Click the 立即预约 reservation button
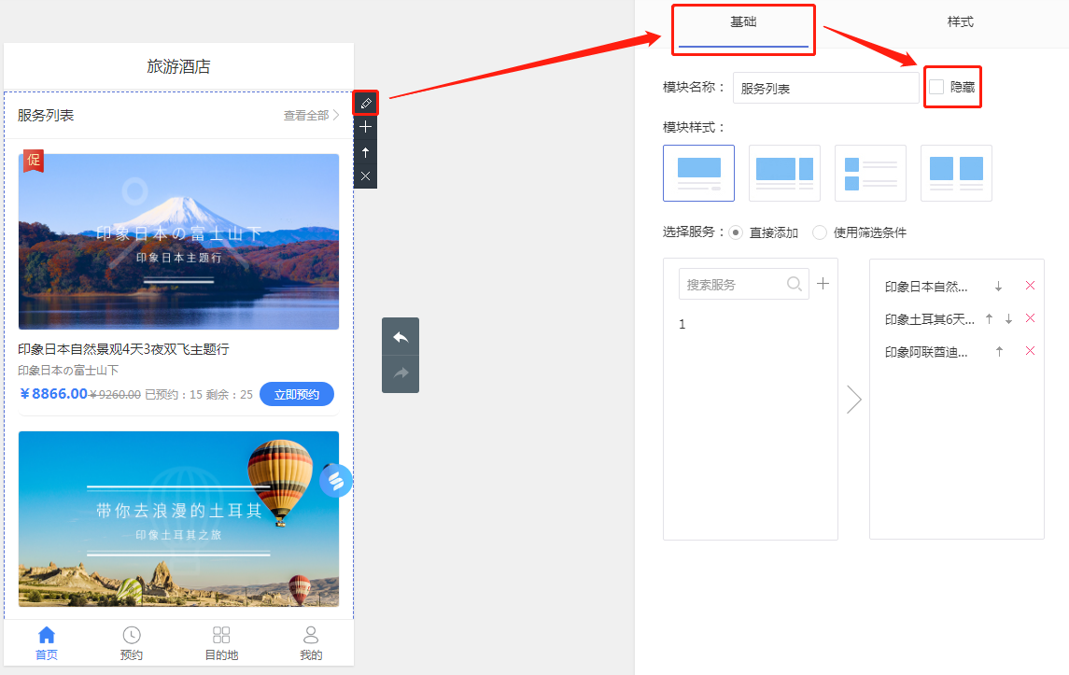The height and width of the screenshot is (675, 1069). [x=297, y=394]
